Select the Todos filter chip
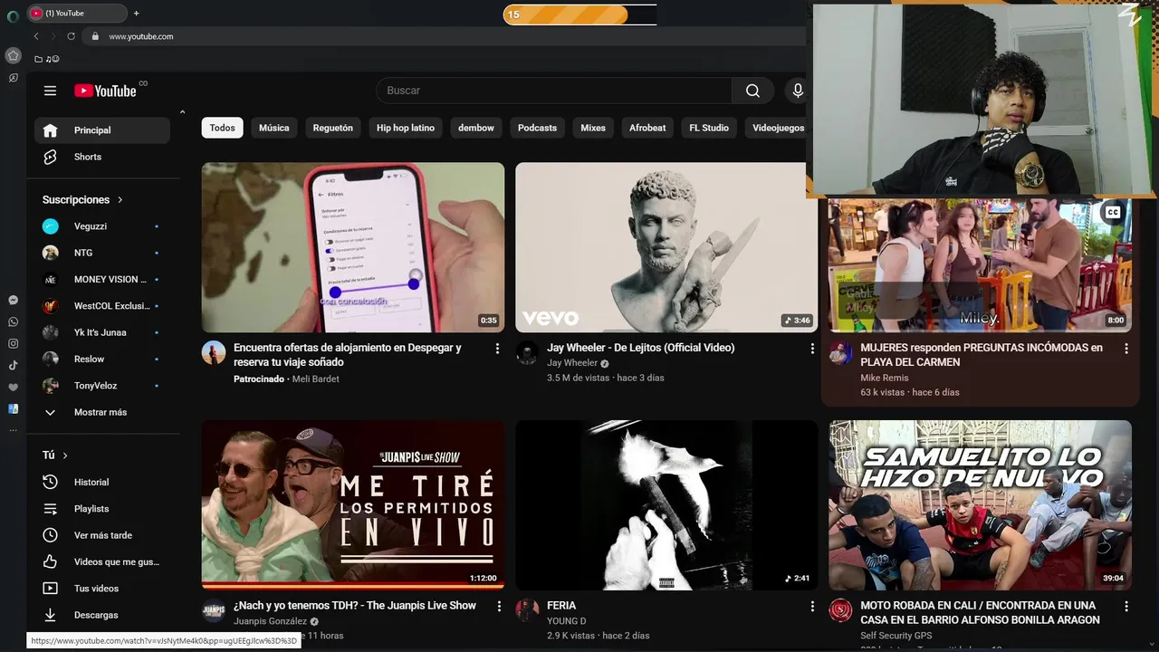The width and height of the screenshot is (1159, 652). pos(222,128)
